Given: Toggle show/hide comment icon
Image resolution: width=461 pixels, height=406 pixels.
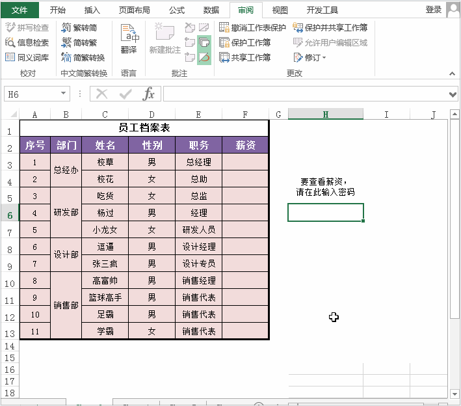Looking at the screenshot, I should [204, 27].
